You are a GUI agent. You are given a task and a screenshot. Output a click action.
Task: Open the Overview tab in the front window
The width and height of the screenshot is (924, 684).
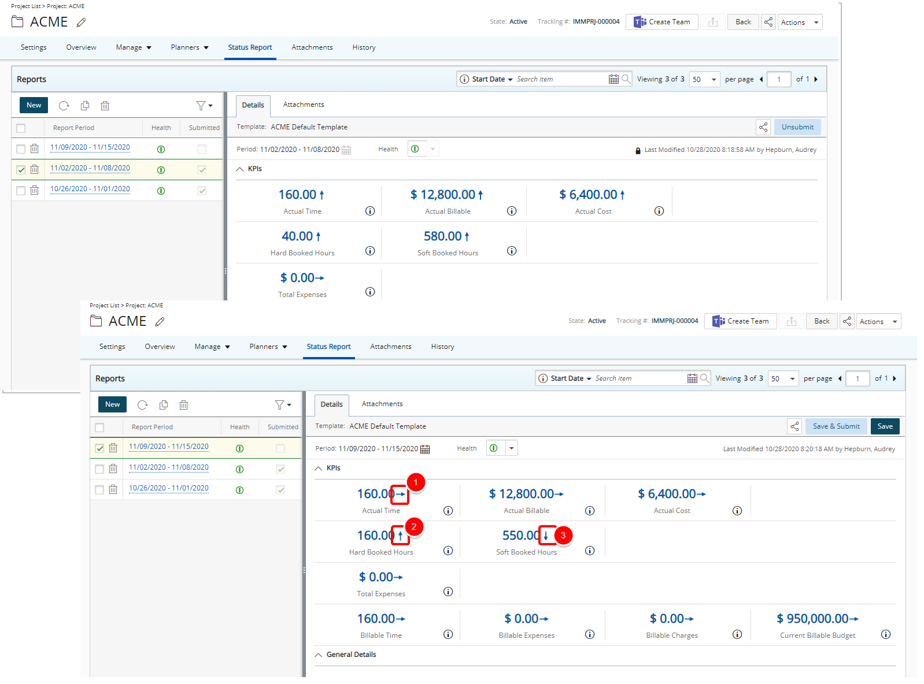(x=160, y=347)
